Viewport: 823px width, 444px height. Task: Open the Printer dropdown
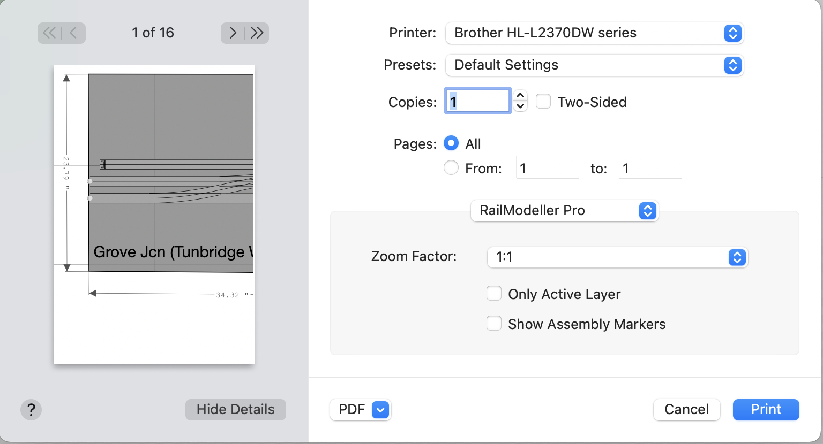click(x=594, y=33)
